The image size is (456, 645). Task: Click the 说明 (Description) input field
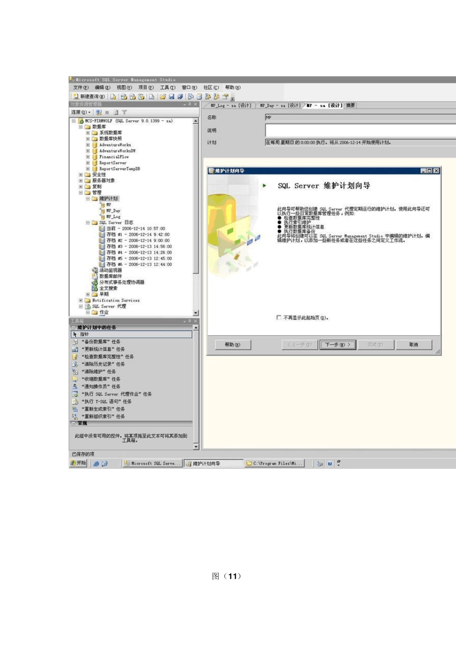pyautogui.click(x=360, y=130)
